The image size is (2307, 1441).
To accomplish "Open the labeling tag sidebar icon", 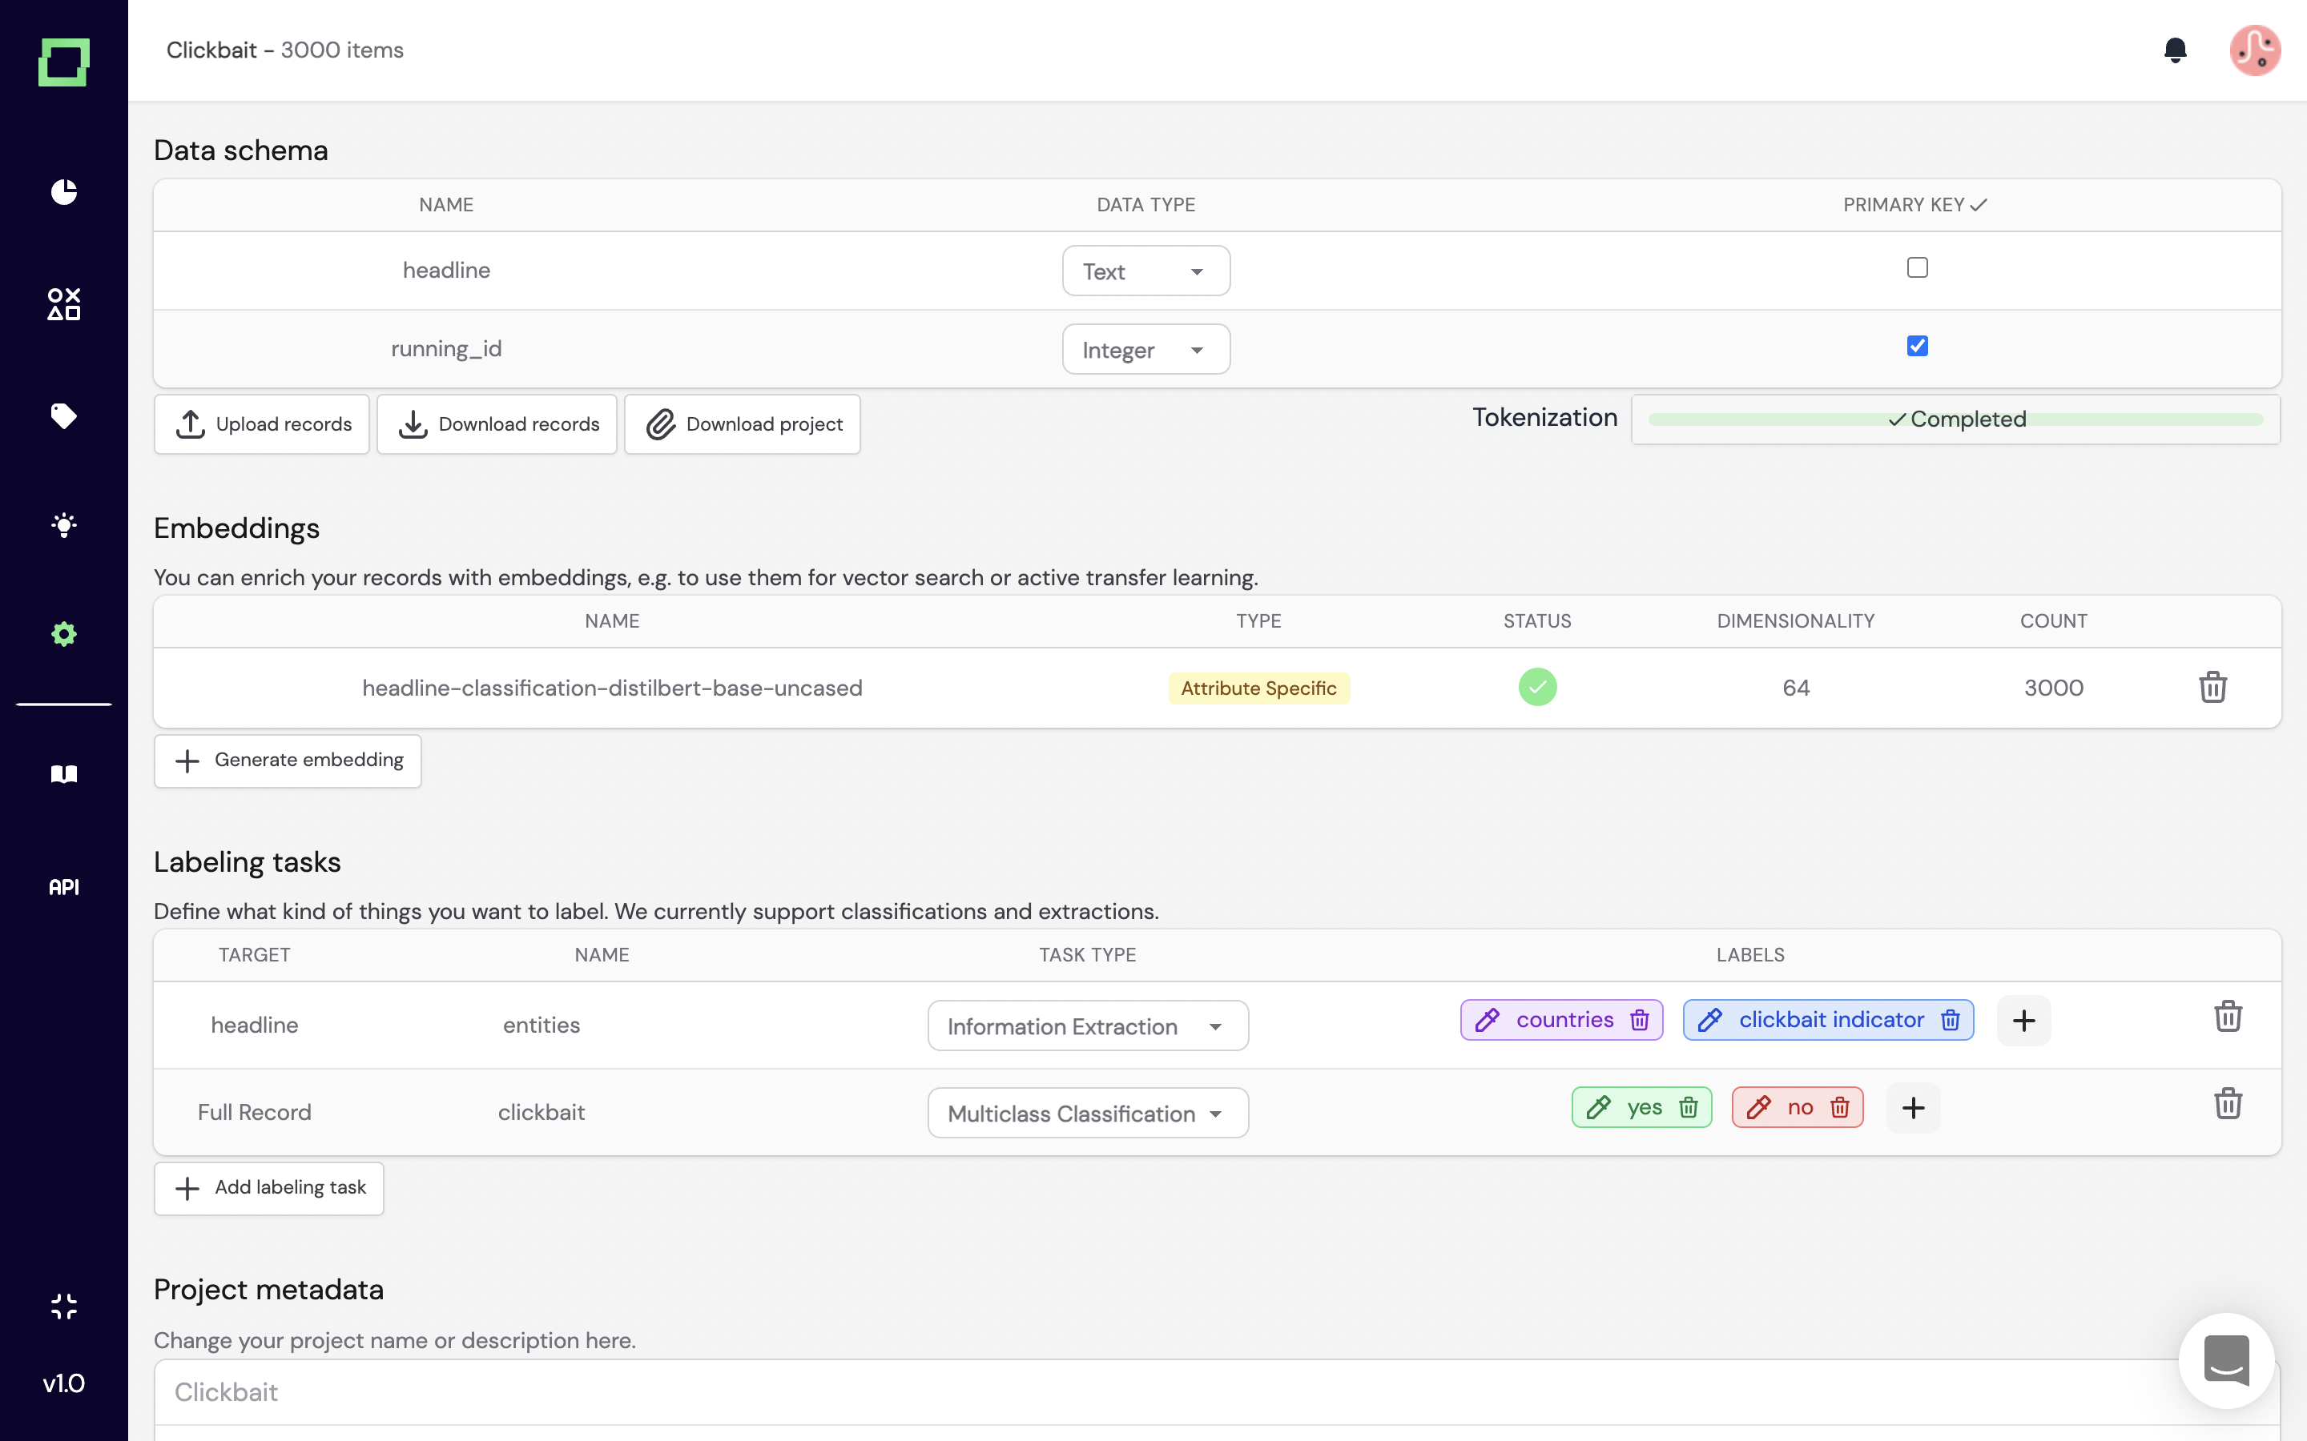I will click(x=64, y=415).
